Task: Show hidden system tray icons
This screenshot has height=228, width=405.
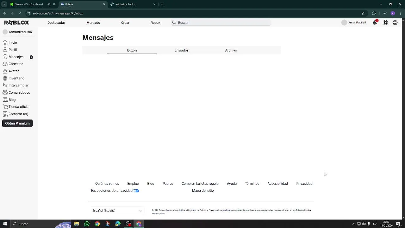Action: point(353,224)
